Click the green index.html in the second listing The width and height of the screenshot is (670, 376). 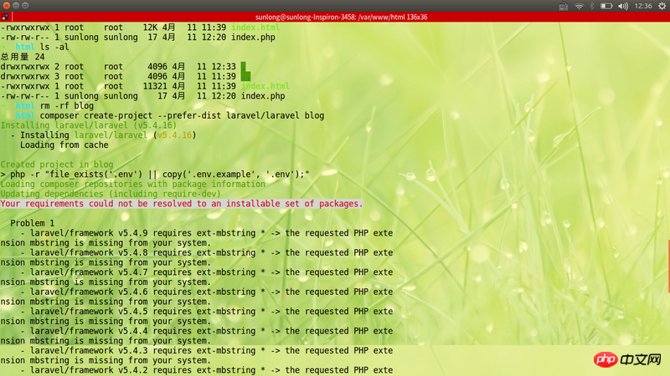pyautogui.click(x=265, y=86)
